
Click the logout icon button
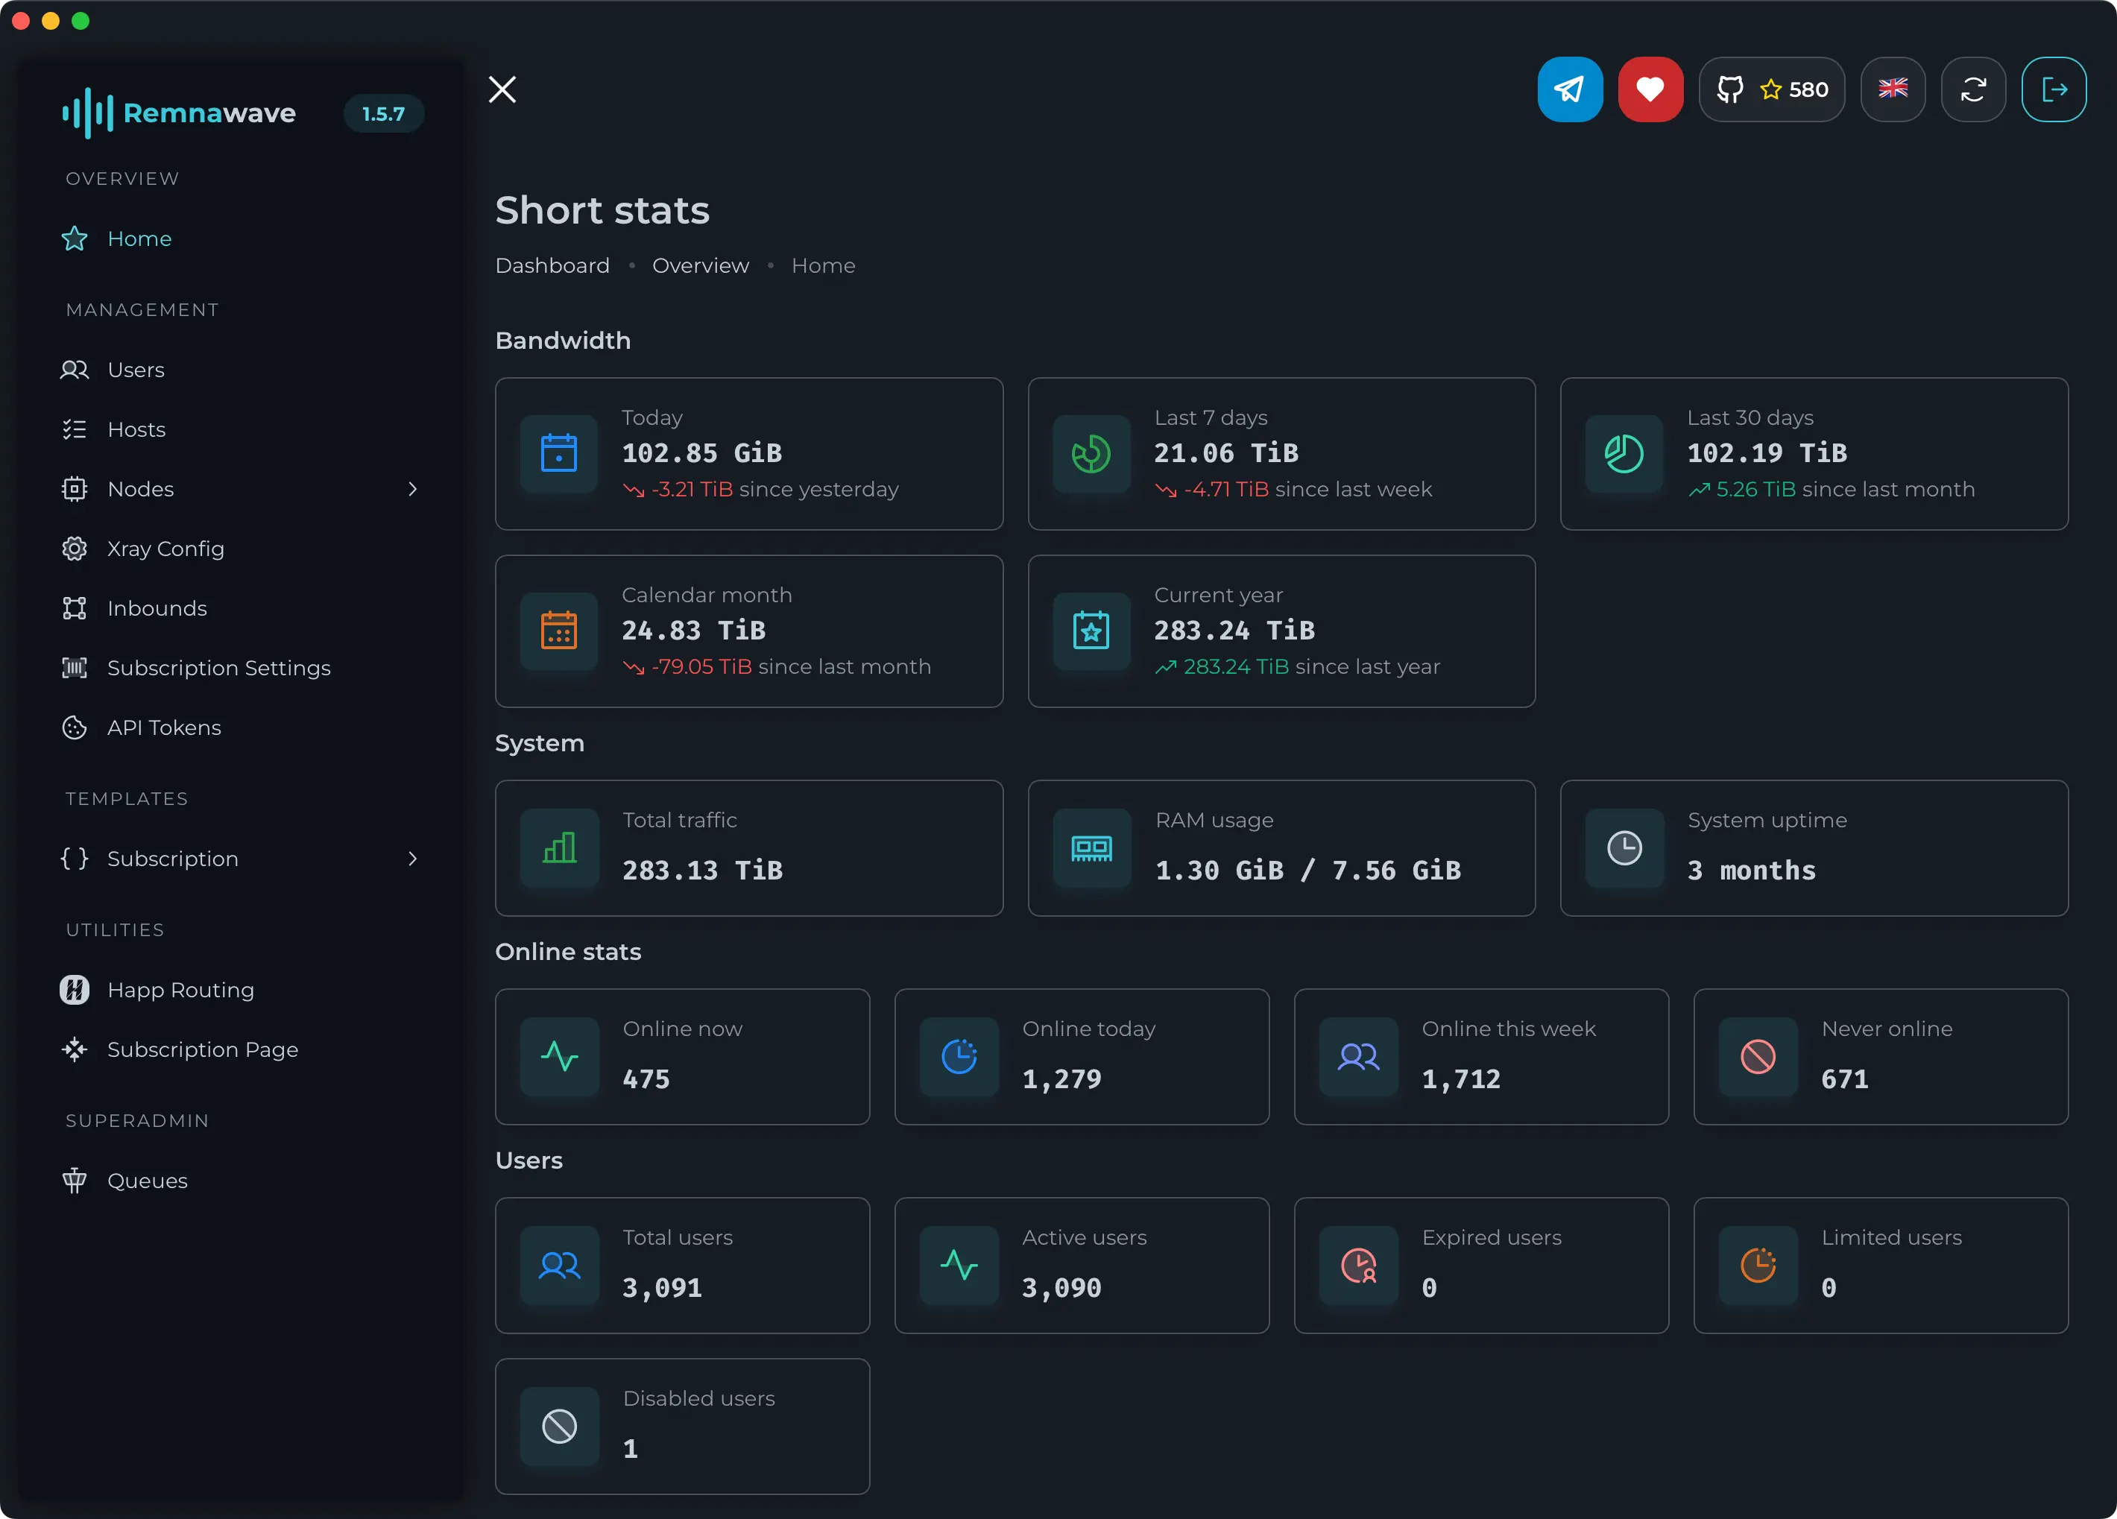(x=2053, y=89)
